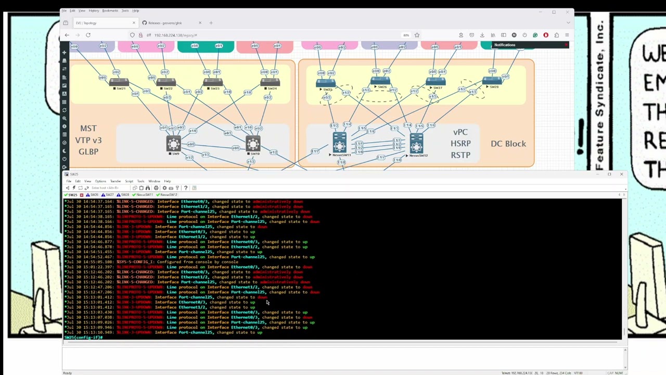Open SecureCRT Session Options gear icon
The width and height of the screenshot is (666, 375).
164,188
